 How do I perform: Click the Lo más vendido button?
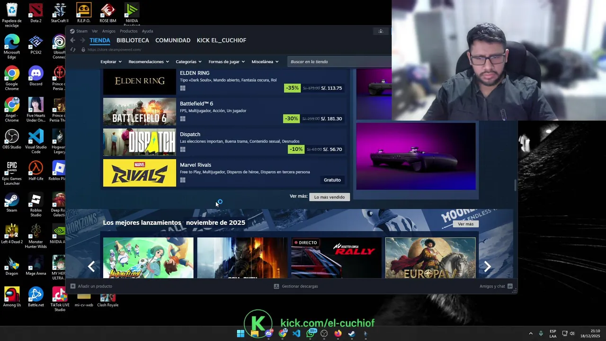click(330, 197)
